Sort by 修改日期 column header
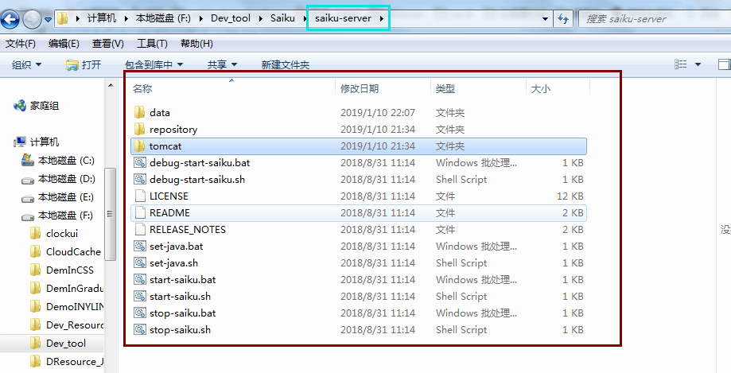 click(360, 88)
